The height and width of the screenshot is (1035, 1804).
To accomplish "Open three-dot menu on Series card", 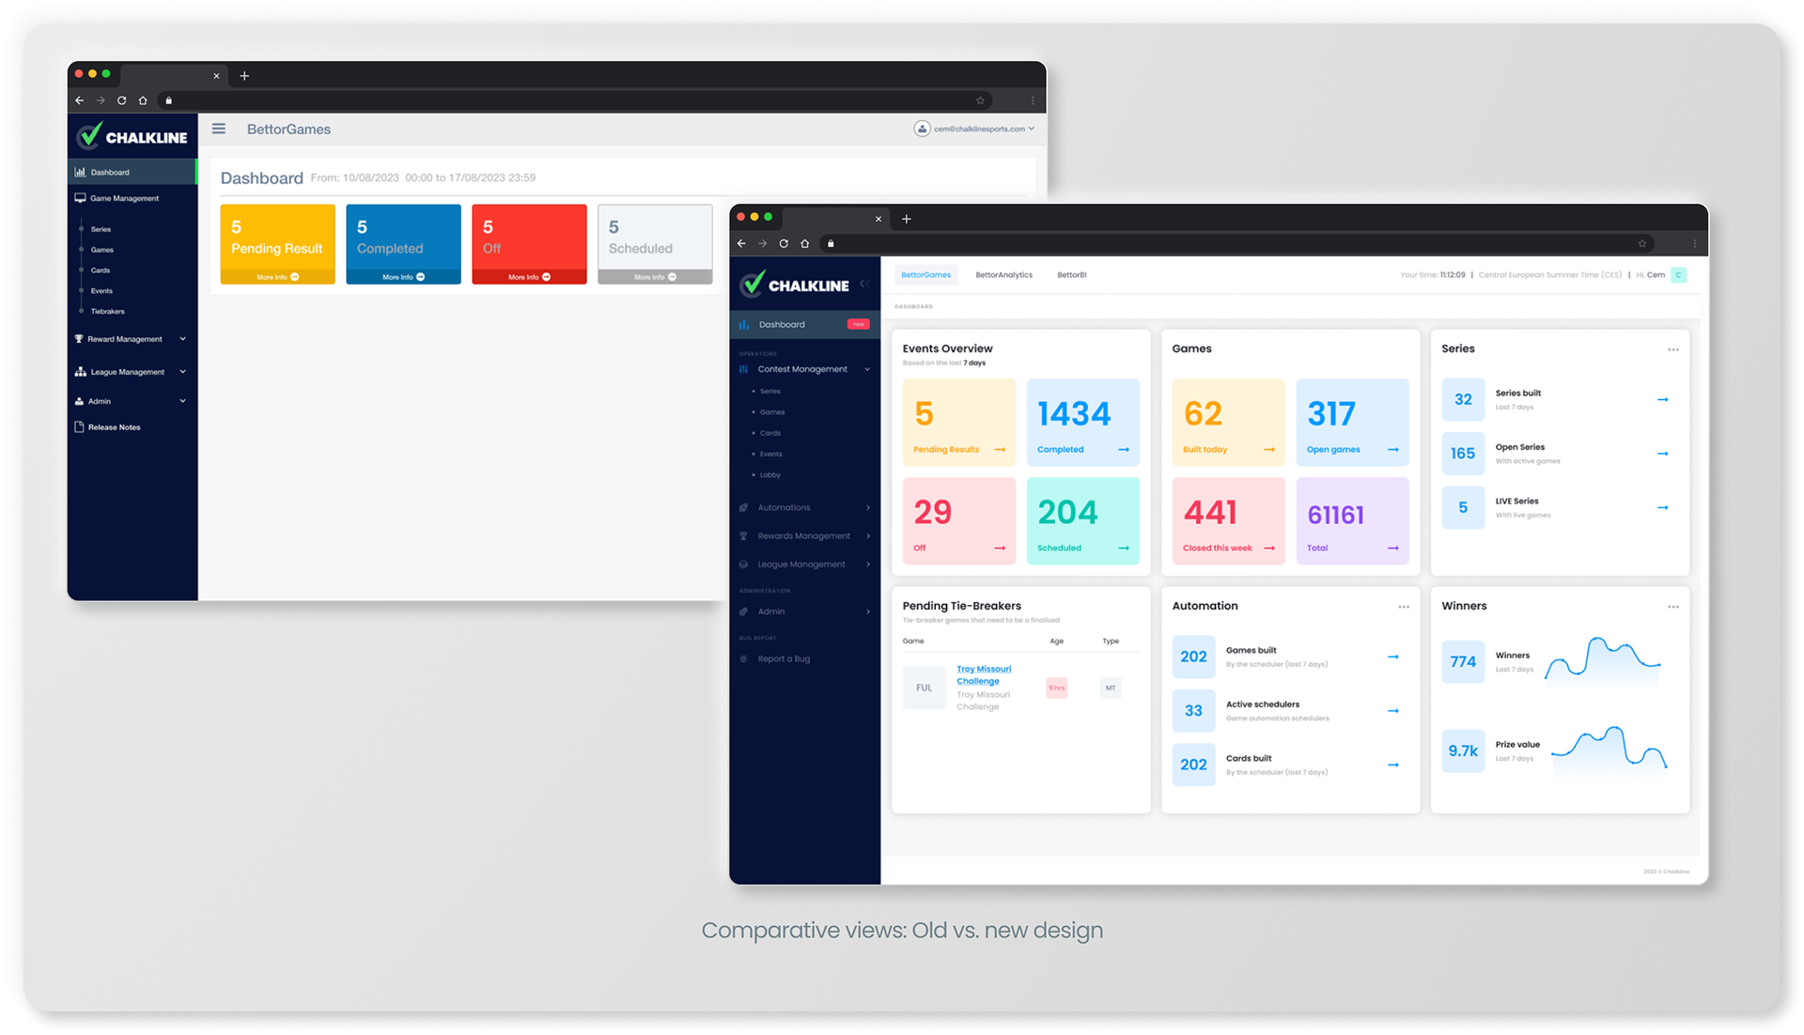I will 1673,349.
